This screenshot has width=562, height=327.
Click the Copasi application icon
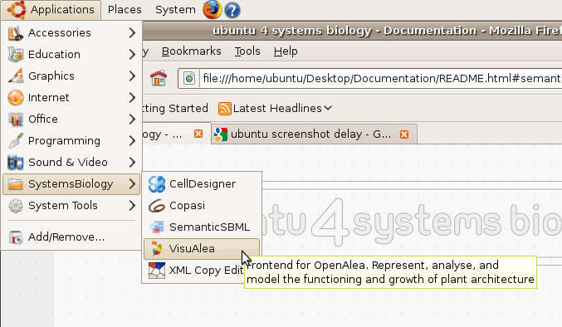coord(157,206)
